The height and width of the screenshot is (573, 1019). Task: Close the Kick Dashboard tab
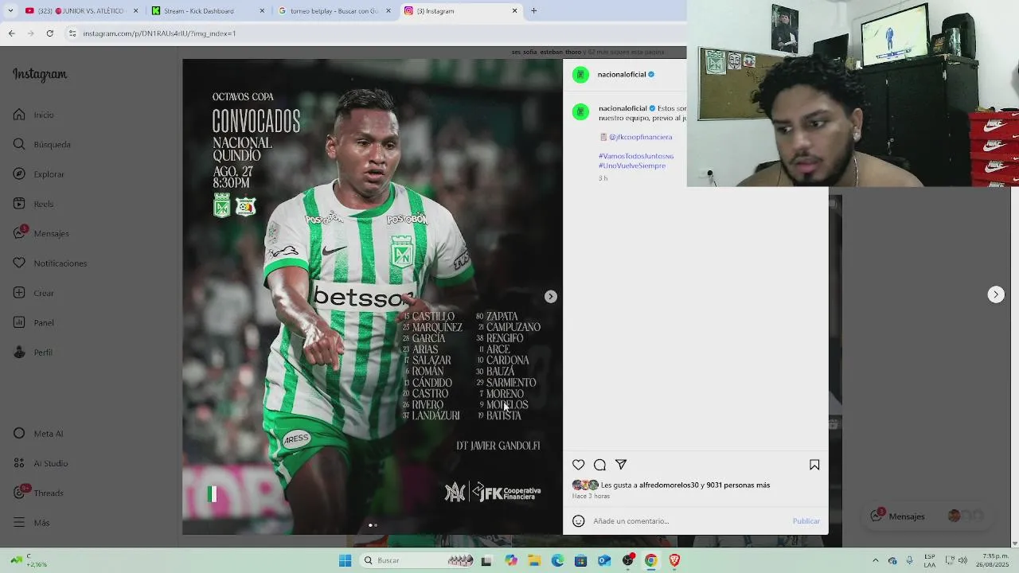coord(263,11)
